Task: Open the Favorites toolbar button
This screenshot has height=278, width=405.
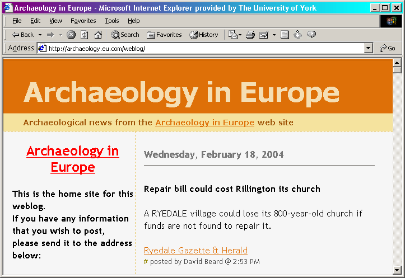Action: coord(164,35)
